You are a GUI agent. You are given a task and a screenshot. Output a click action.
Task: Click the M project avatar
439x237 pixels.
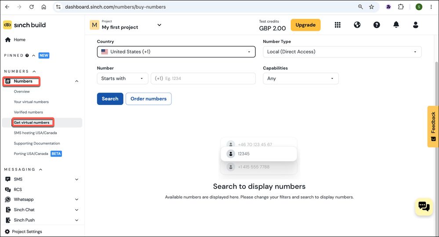pos(94,25)
